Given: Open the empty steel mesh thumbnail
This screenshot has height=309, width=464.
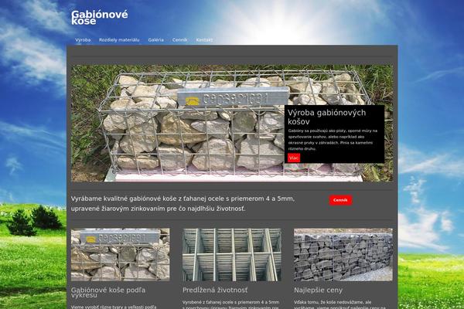Looking at the screenshot, I should pos(232,254).
